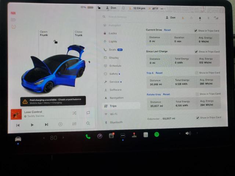The image size is (235, 176).
Task: Open the arcade joystick app
Action: pyautogui.click(x=134, y=135)
